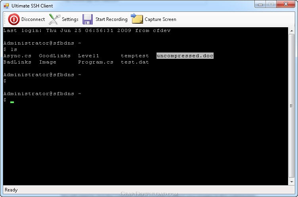Image resolution: width=298 pixels, height=197 pixels.
Task: Minimize the Ultimate SSH Client window
Action: coord(260,4)
